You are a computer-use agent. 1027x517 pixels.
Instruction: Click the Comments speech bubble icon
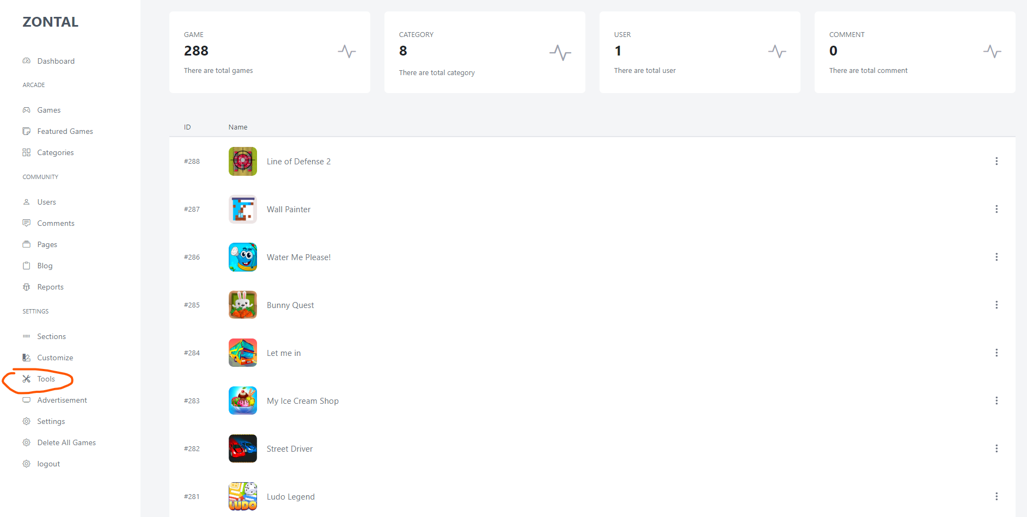tap(26, 223)
